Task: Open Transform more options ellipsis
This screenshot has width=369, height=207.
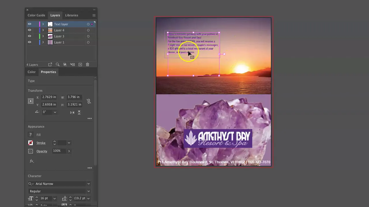Action: point(90,118)
